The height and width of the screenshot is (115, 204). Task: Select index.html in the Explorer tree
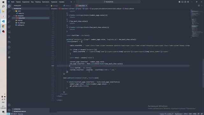pos(31,18)
